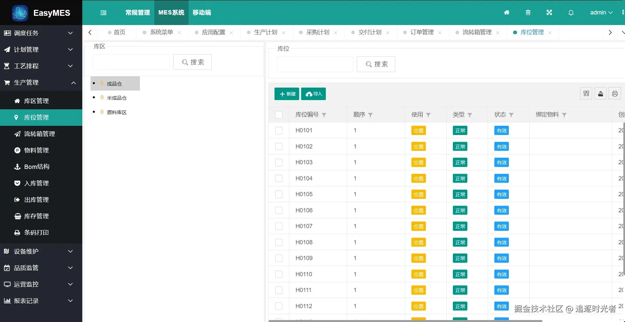Check the row H0112 checkbox
625x322 pixels.
point(279,306)
